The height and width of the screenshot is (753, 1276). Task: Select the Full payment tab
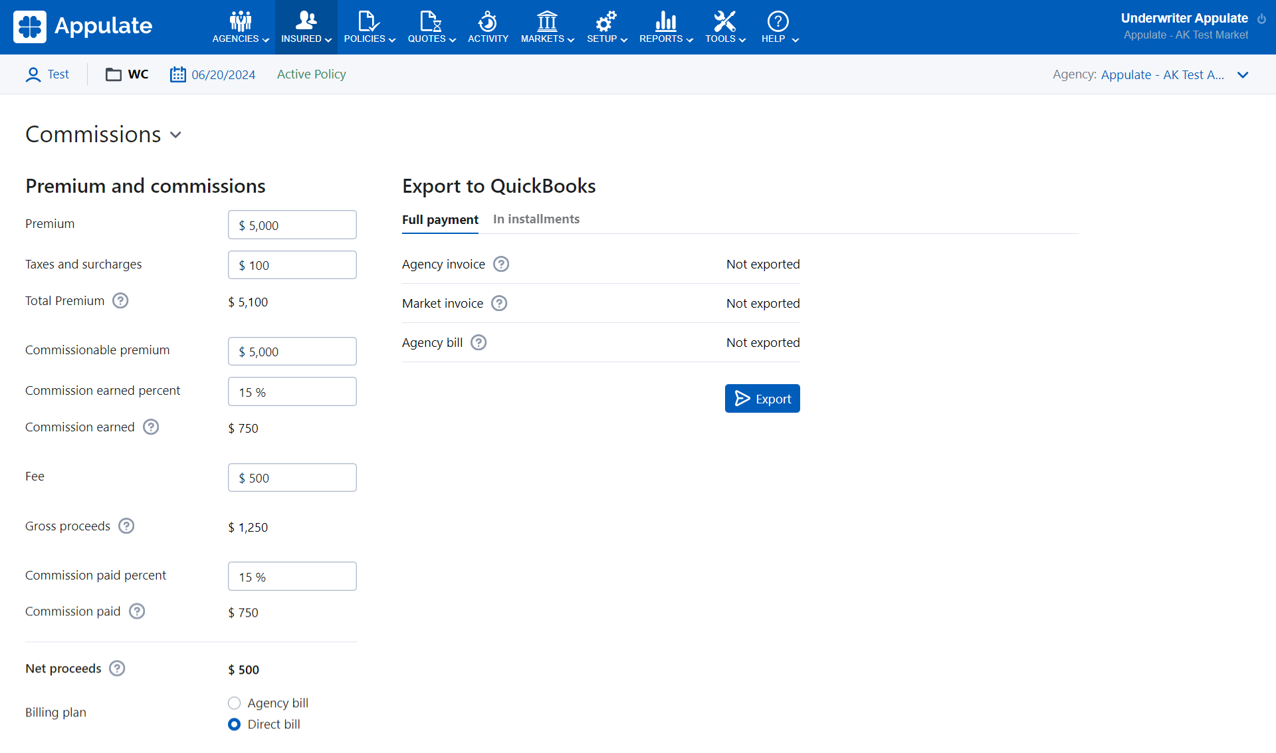pyautogui.click(x=440, y=220)
